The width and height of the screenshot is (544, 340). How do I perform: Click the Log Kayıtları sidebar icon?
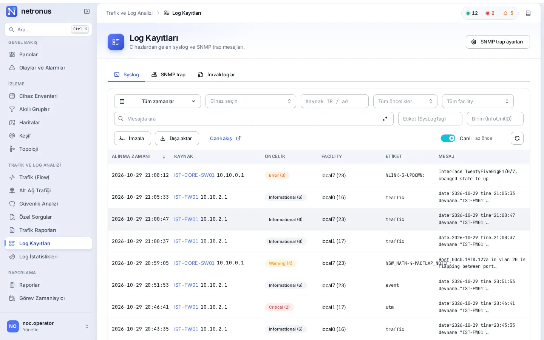[x=12, y=243]
